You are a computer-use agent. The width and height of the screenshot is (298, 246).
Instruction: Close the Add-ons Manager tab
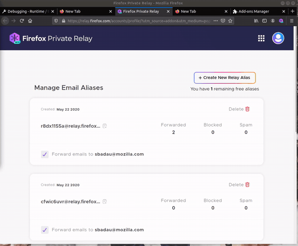(x=284, y=11)
